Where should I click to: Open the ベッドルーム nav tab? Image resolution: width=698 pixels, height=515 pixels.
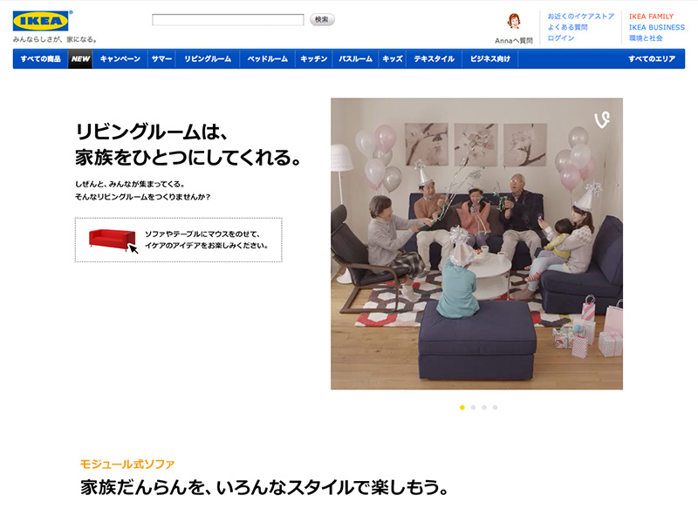[267, 59]
